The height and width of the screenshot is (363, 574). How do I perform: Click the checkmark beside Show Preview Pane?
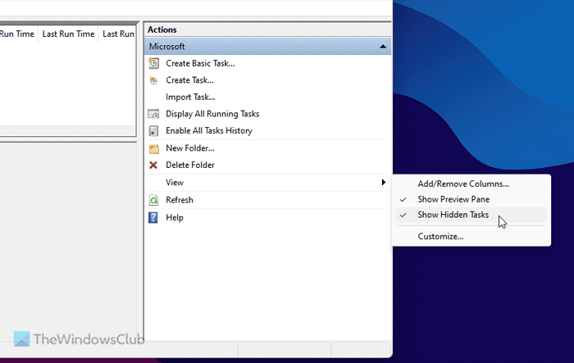[x=403, y=199]
